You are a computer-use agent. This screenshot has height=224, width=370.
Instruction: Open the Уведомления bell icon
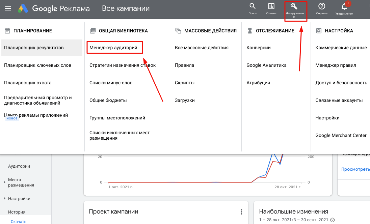point(344,6)
